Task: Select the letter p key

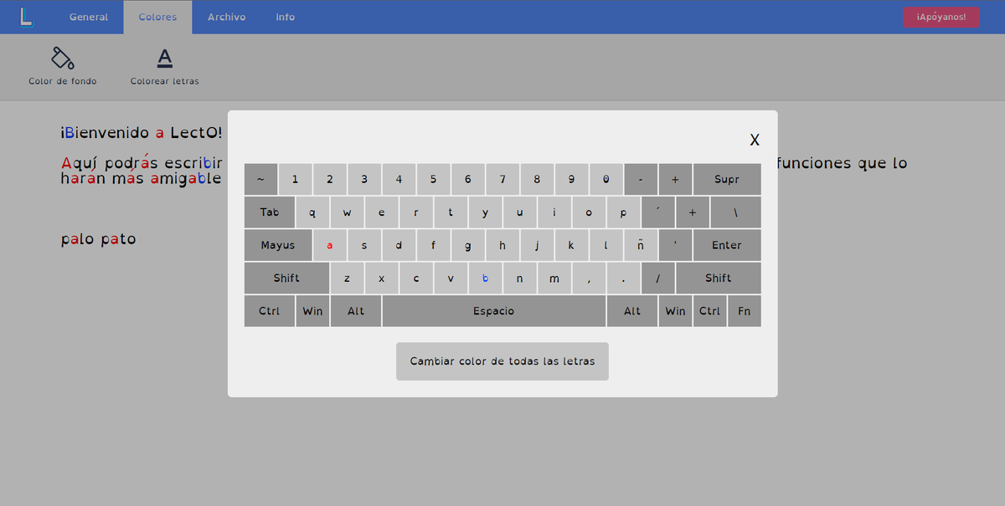Action: (x=623, y=212)
